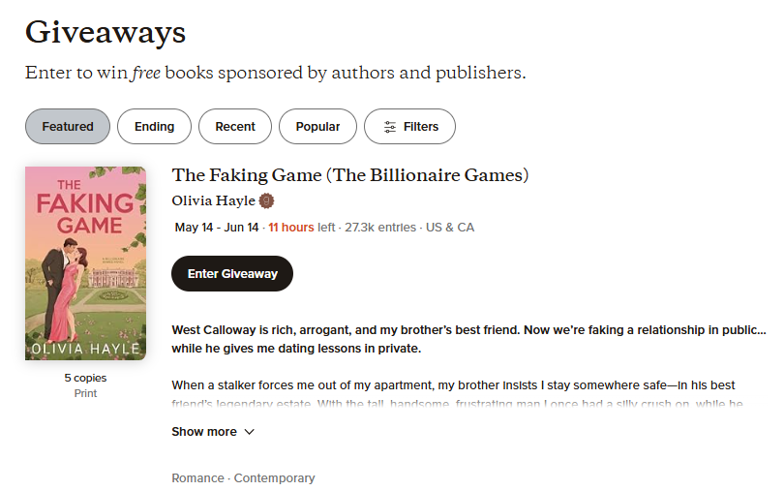Viewport: 784px width, 491px height.
Task: Open The Faking Game book title link
Action: 350,175
